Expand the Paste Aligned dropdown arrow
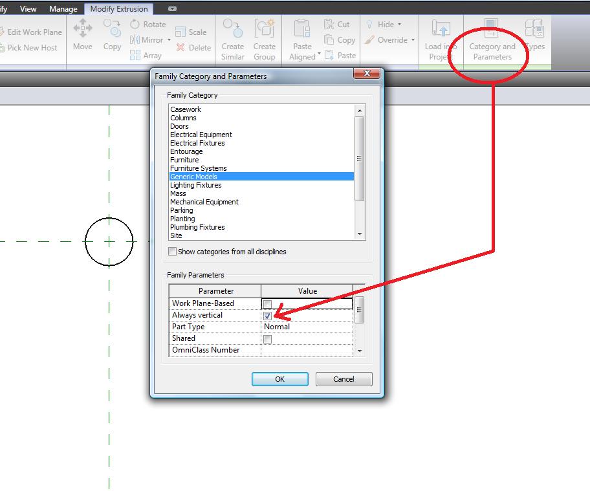The height and width of the screenshot is (491, 590). coord(319,54)
